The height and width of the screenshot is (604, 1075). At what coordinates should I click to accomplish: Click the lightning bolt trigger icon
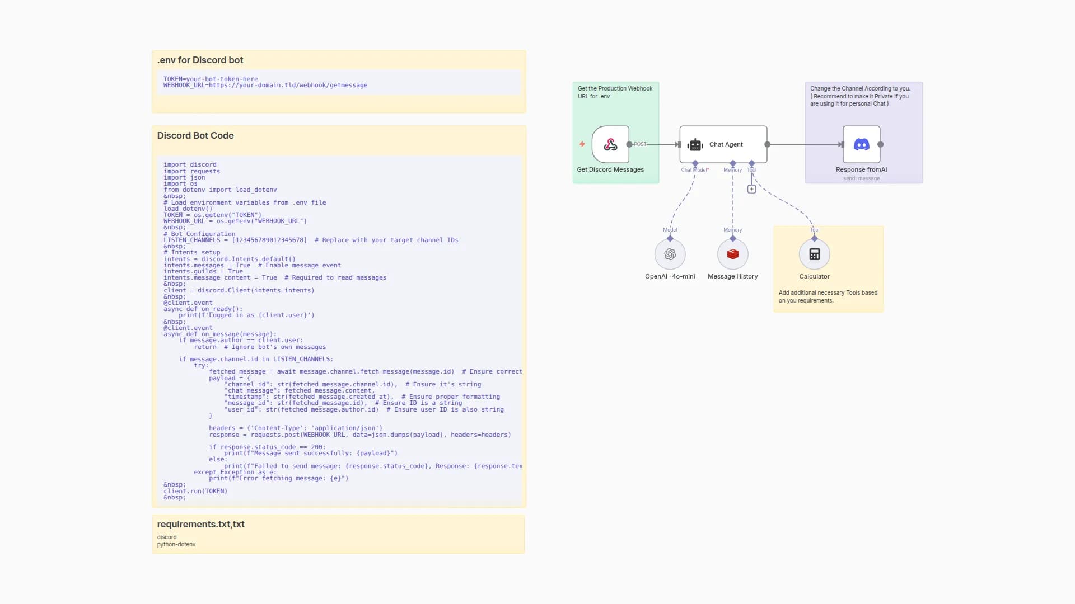pos(582,144)
